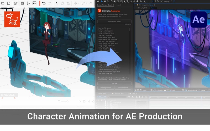Switch to the Cartoon Animator (Beta) panel tab
Viewport: 210px width, 131px height.
[104, 5]
